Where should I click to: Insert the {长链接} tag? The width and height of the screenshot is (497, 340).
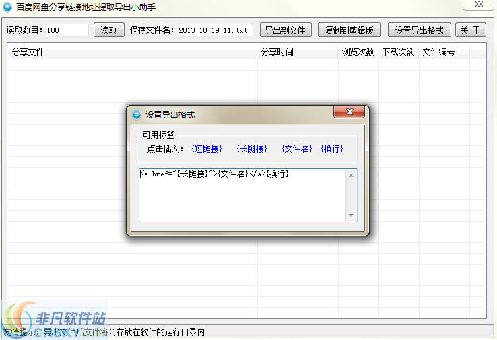252,149
